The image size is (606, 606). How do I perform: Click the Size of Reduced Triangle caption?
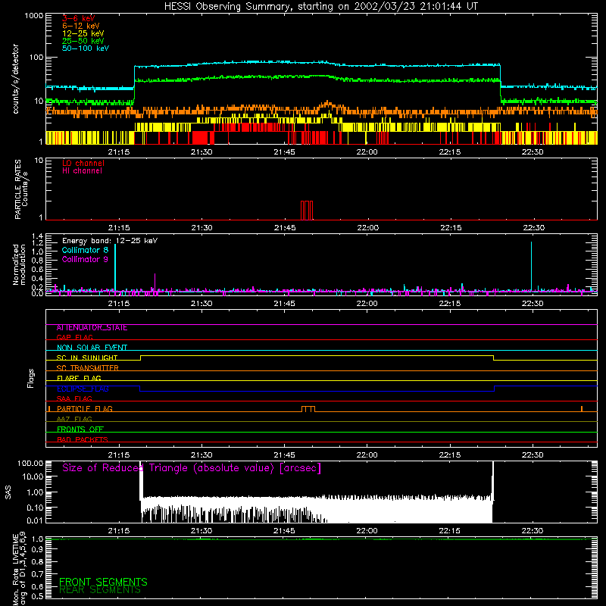point(192,468)
